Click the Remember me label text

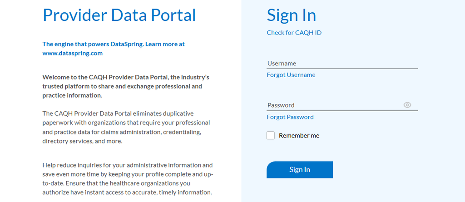click(x=299, y=136)
